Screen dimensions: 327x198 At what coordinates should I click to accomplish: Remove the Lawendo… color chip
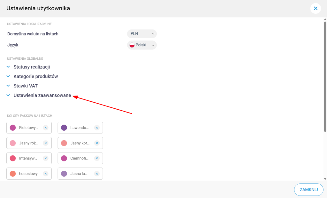[96, 128]
